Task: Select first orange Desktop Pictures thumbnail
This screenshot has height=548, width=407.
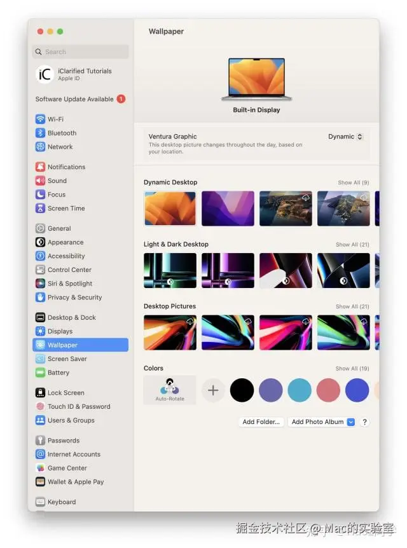Action: pyautogui.click(x=170, y=332)
